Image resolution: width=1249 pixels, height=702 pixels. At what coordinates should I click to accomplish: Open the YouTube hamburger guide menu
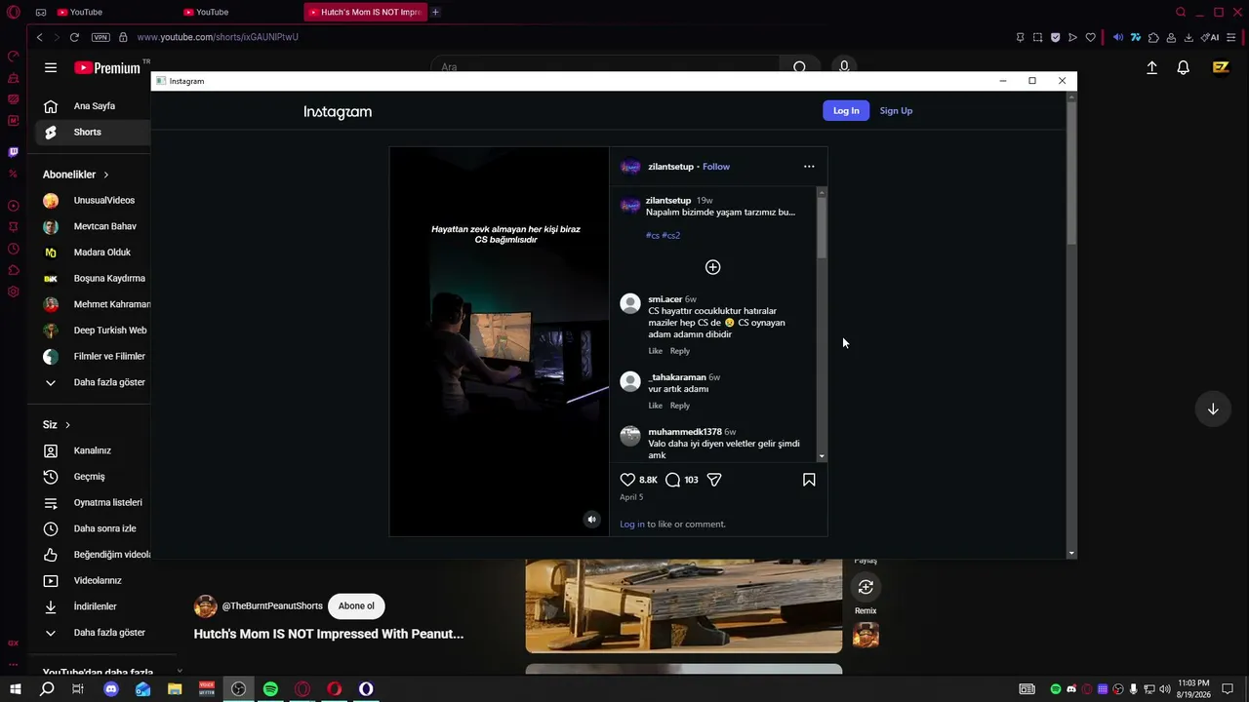click(51, 67)
